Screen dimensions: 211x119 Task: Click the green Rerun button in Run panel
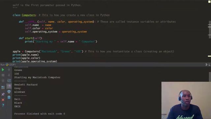point(3,70)
